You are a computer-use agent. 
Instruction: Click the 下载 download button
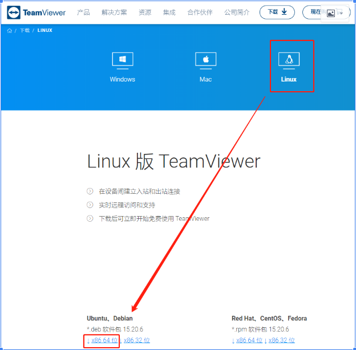click(x=277, y=12)
